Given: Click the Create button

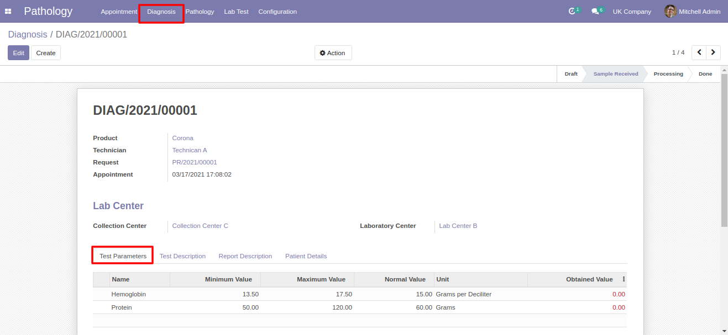Looking at the screenshot, I should [46, 53].
